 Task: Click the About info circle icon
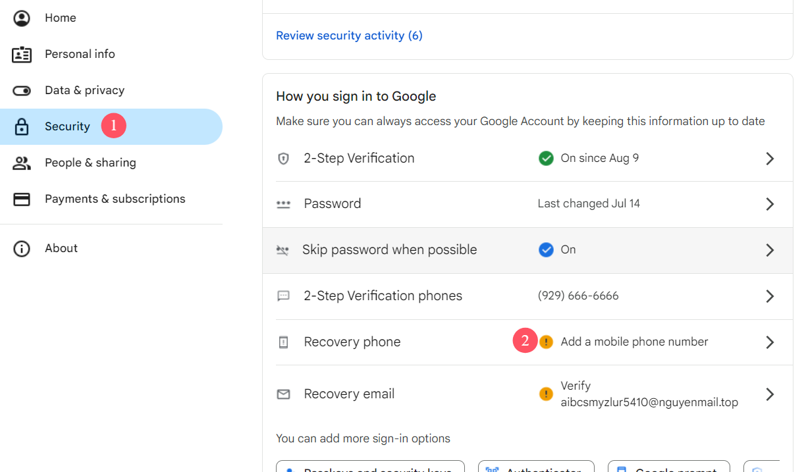tap(22, 249)
